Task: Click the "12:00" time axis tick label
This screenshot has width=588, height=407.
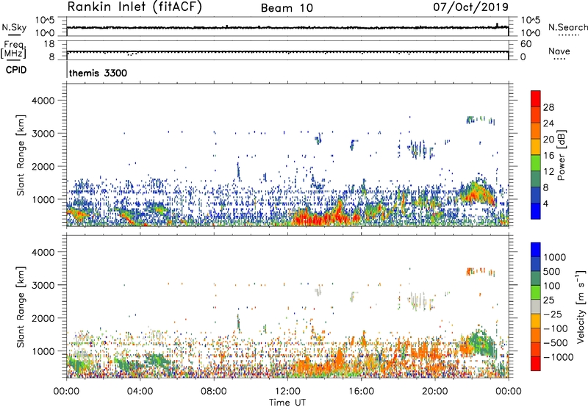Action: 287,392
